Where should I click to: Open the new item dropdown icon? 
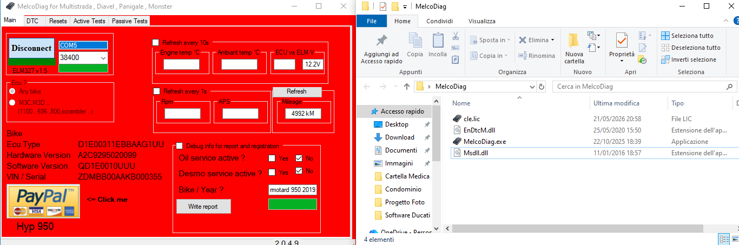(x=593, y=36)
